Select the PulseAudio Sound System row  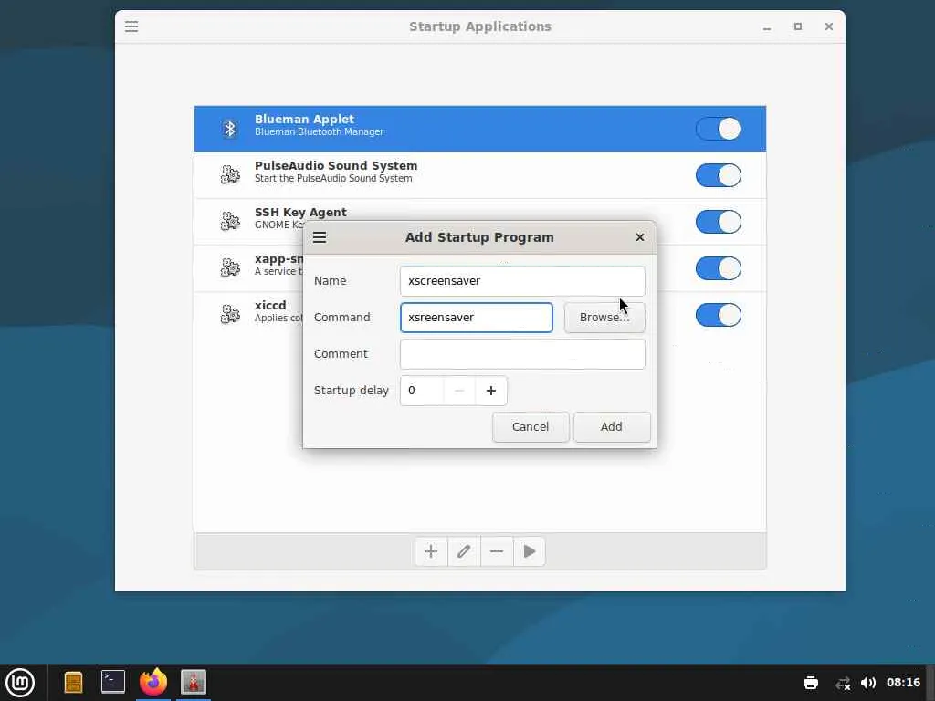(480, 175)
